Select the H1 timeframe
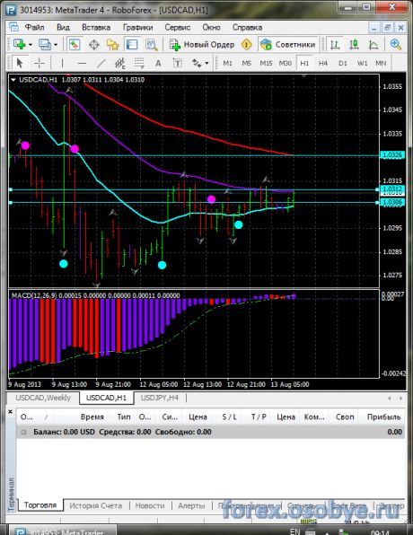 pyautogui.click(x=304, y=63)
